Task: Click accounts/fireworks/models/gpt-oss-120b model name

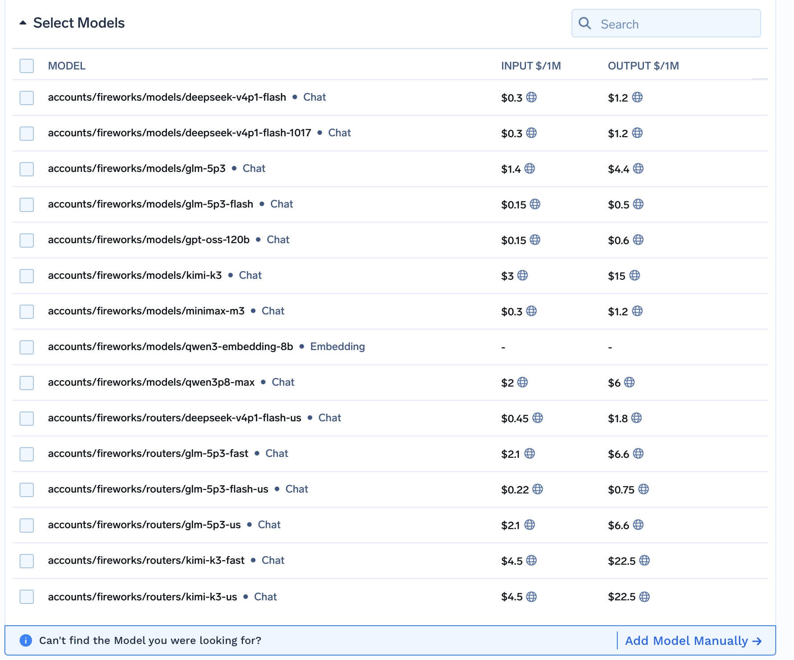Action: coord(149,240)
